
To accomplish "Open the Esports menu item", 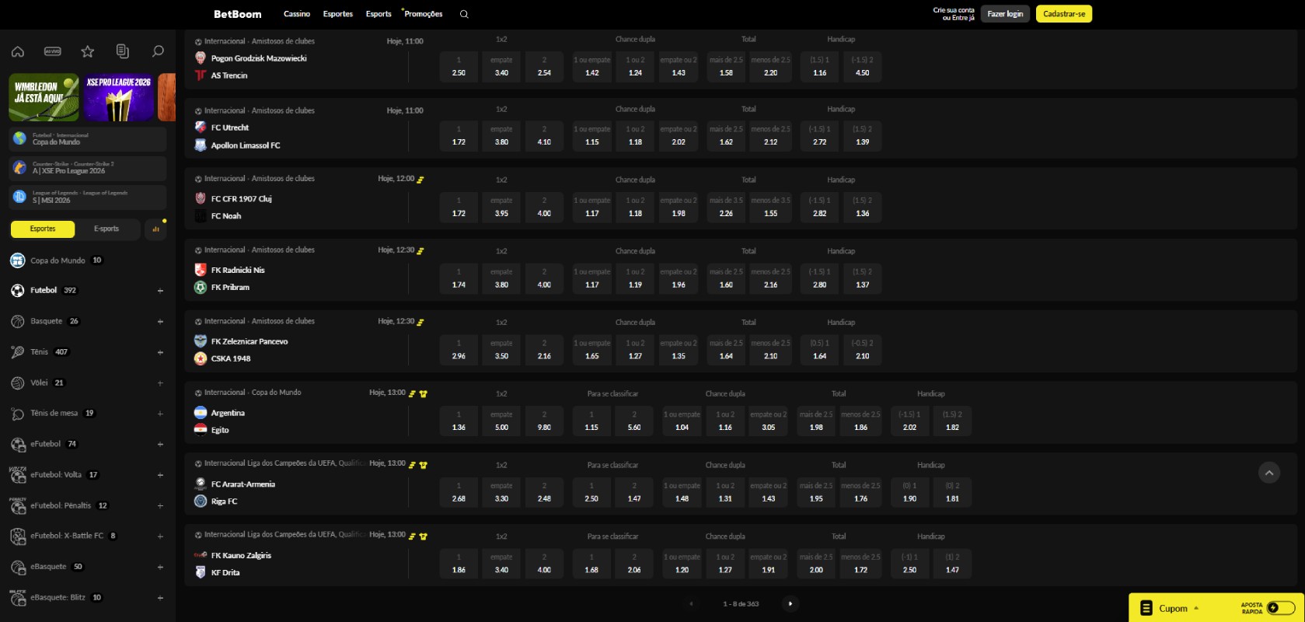I will point(379,14).
